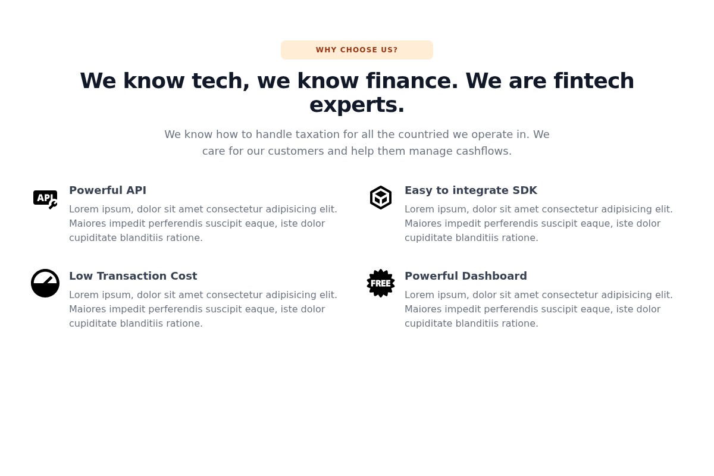Open the Powerful API heading
Image resolution: width=714 pixels, height=476 pixels.
[x=108, y=190]
